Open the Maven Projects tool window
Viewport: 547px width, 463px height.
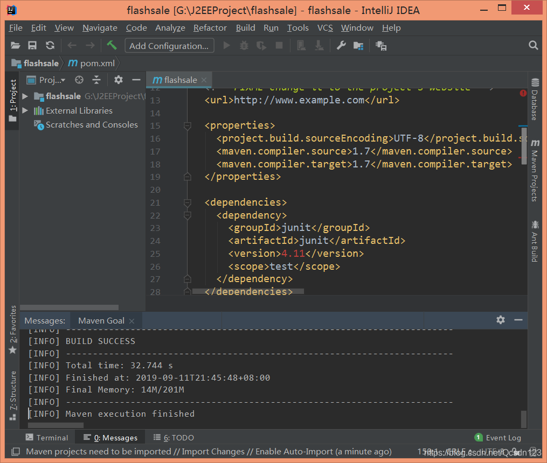coord(535,171)
